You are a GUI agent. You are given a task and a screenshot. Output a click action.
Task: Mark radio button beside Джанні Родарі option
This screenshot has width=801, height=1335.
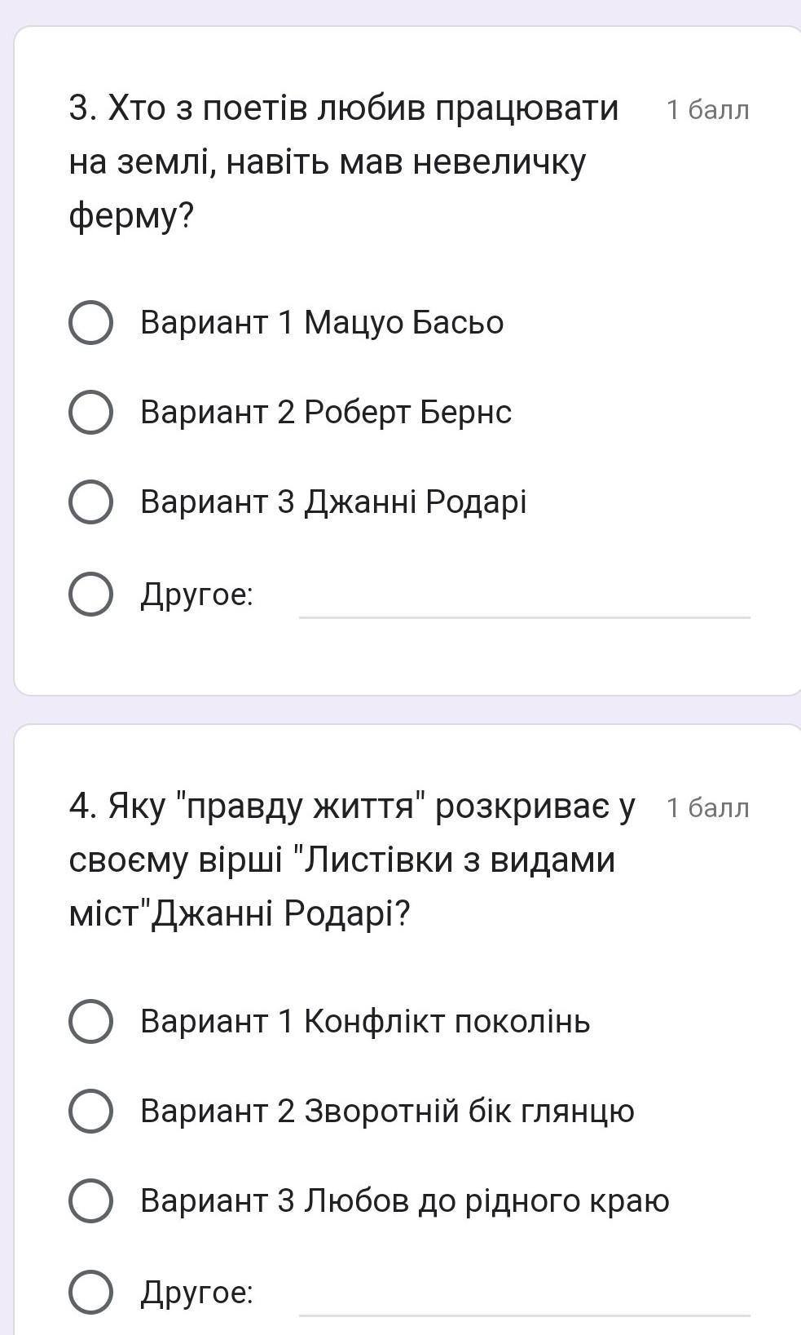pyautogui.click(x=90, y=502)
